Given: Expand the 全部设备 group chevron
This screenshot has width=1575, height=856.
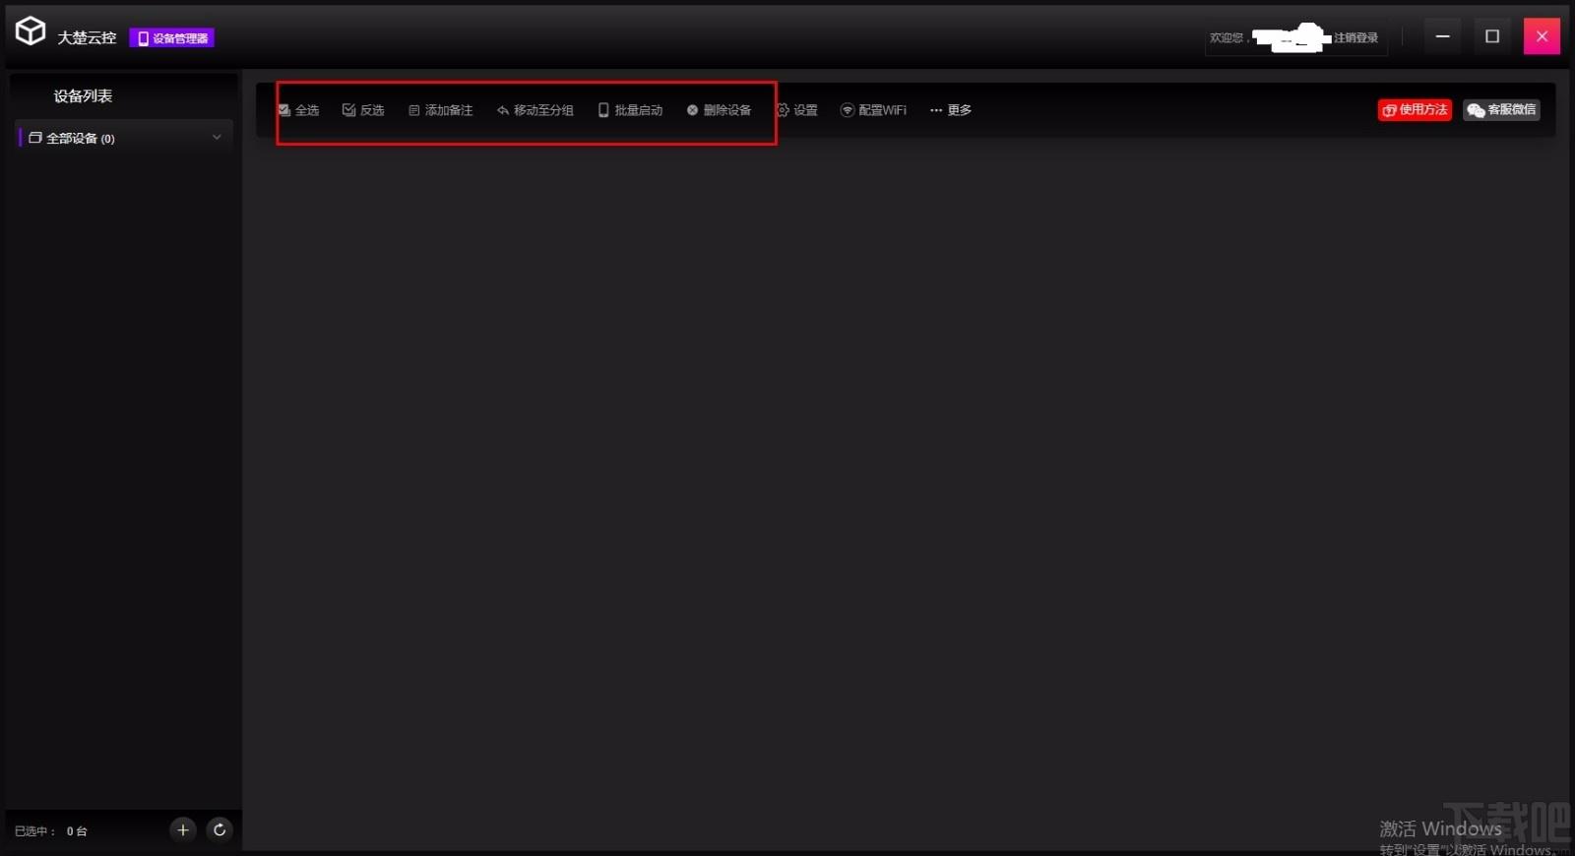Looking at the screenshot, I should pyautogui.click(x=217, y=138).
